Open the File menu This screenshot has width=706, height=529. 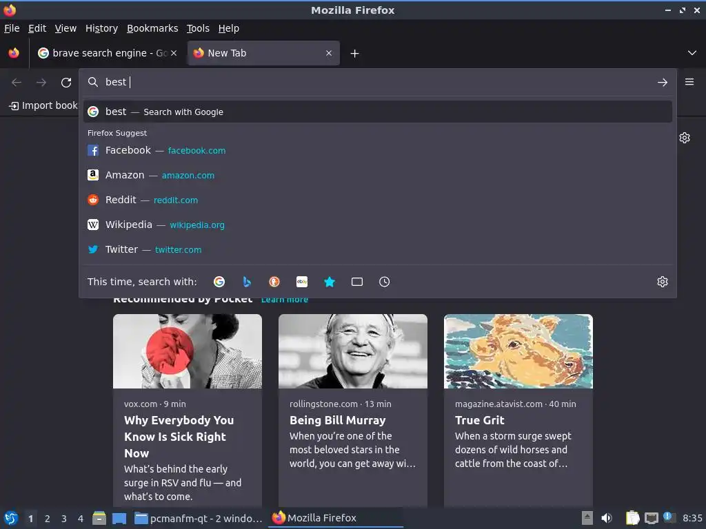click(12, 28)
